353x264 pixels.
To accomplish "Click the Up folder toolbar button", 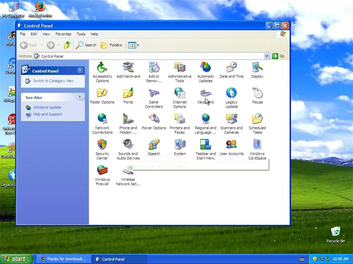I will [67, 45].
